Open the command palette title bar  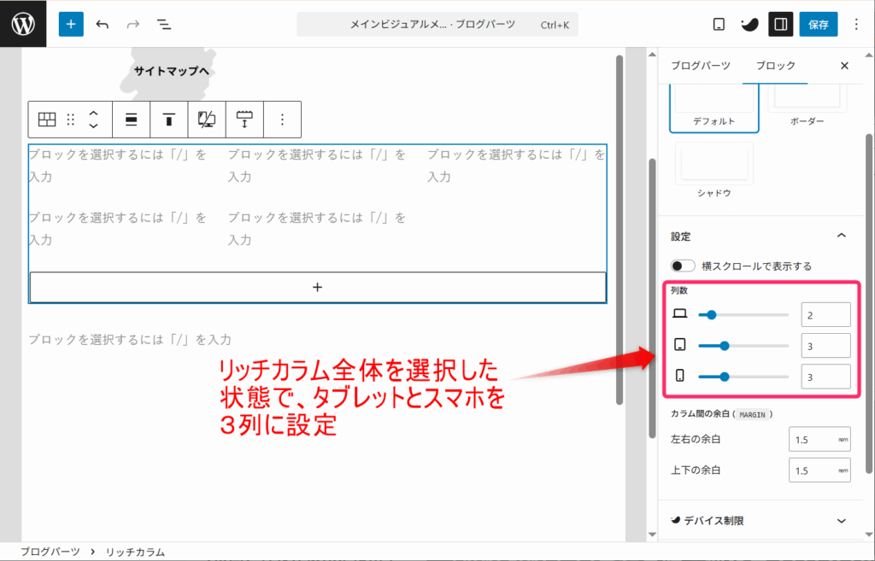pyautogui.click(x=437, y=25)
